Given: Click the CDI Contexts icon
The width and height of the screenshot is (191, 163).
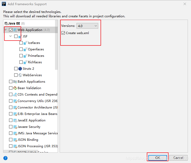Looking at the screenshot, I should tap(15, 95).
